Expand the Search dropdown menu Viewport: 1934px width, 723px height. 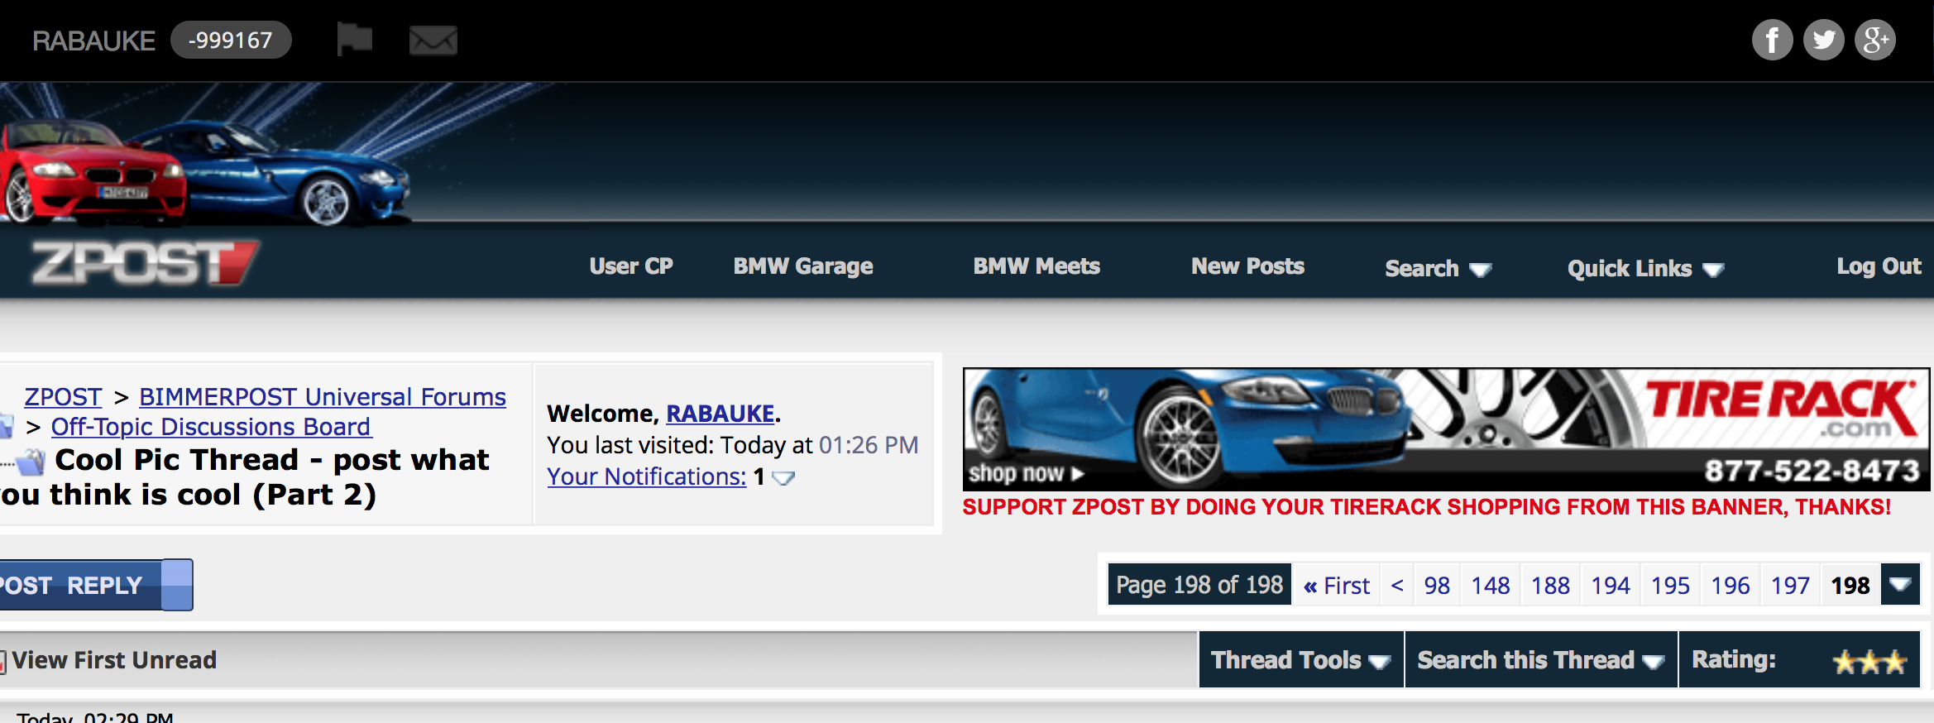pos(1438,268)
